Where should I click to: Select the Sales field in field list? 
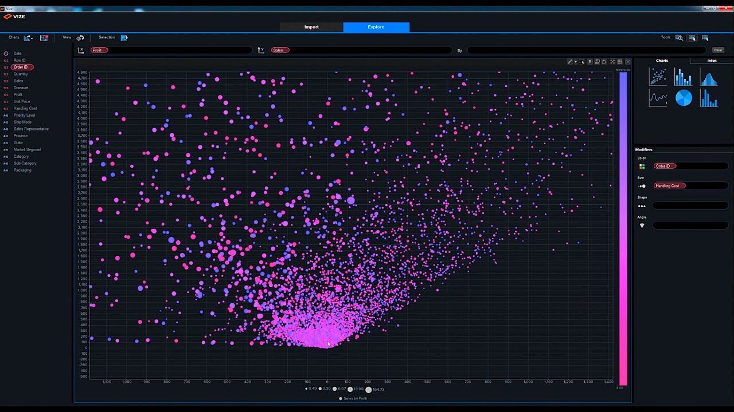18,81
